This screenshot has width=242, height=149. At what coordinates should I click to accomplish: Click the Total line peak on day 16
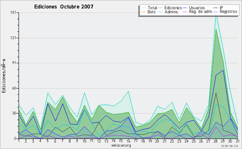[x=128, y=91]
